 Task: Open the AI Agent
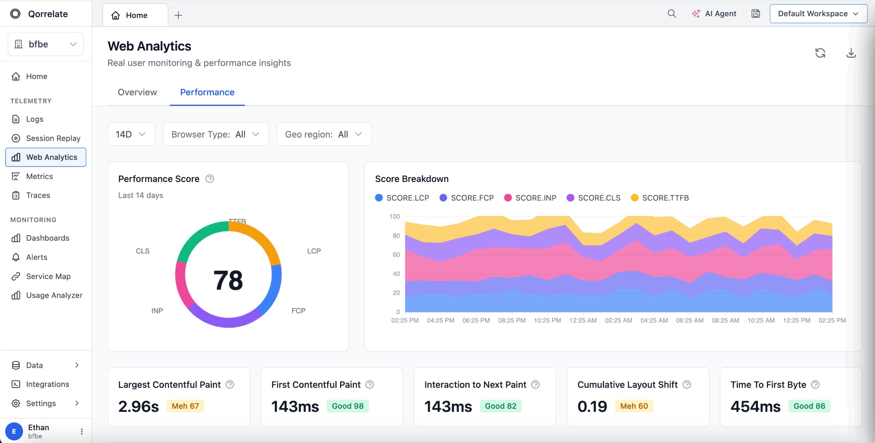pyautogui.click(x=714, y=13)
